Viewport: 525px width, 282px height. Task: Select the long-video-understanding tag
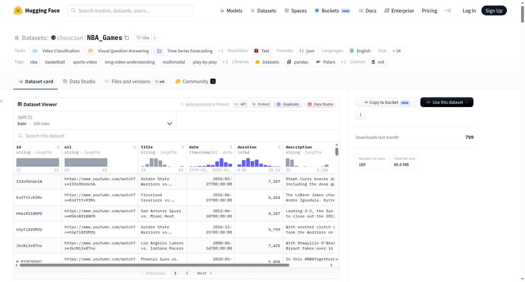click(x=130, y=62)
